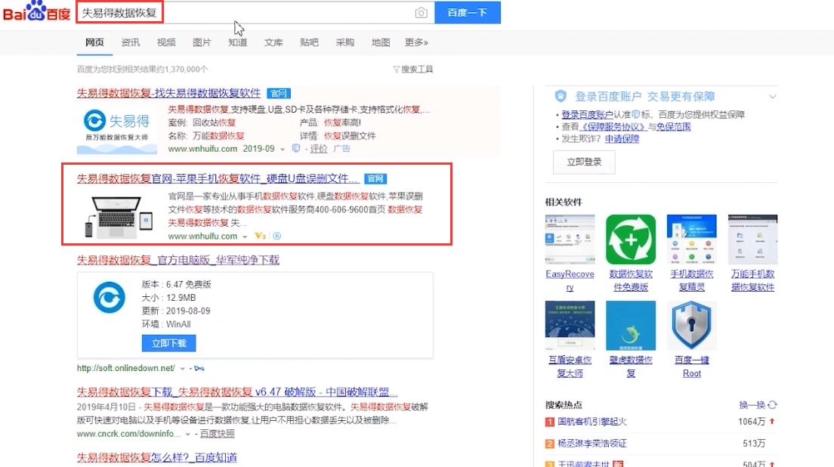This screenshot has height=467, width=834.
Task: Click the shield icon beside 登录百度账户
Action: click(559, 96)
